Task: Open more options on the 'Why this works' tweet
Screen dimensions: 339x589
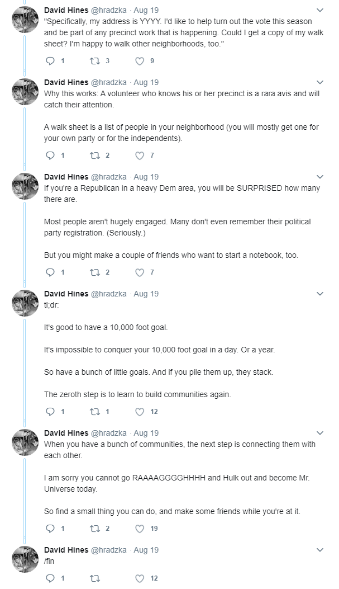Action: 320,82
